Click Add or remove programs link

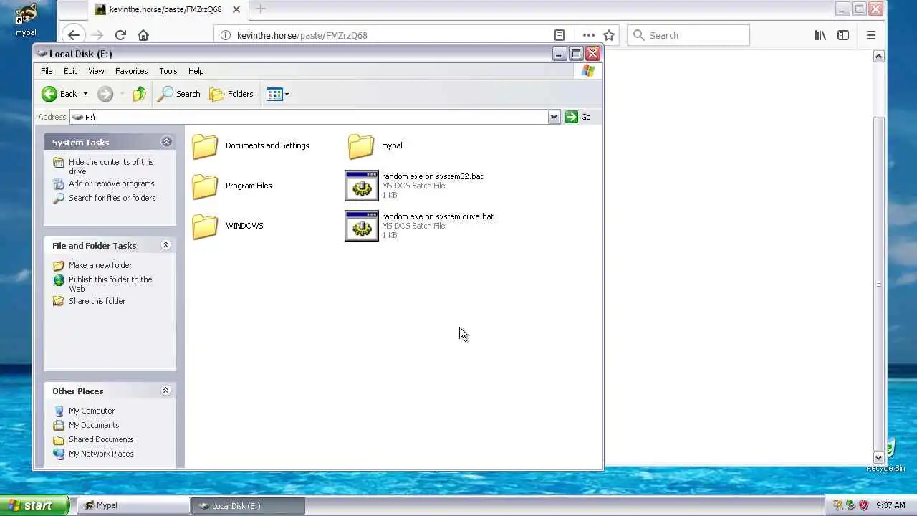(x=112, y=183)
